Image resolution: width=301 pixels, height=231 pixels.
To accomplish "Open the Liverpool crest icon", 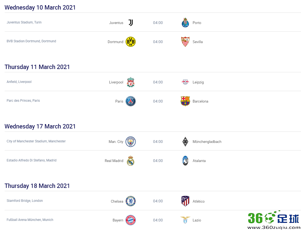I will point(131,82).
